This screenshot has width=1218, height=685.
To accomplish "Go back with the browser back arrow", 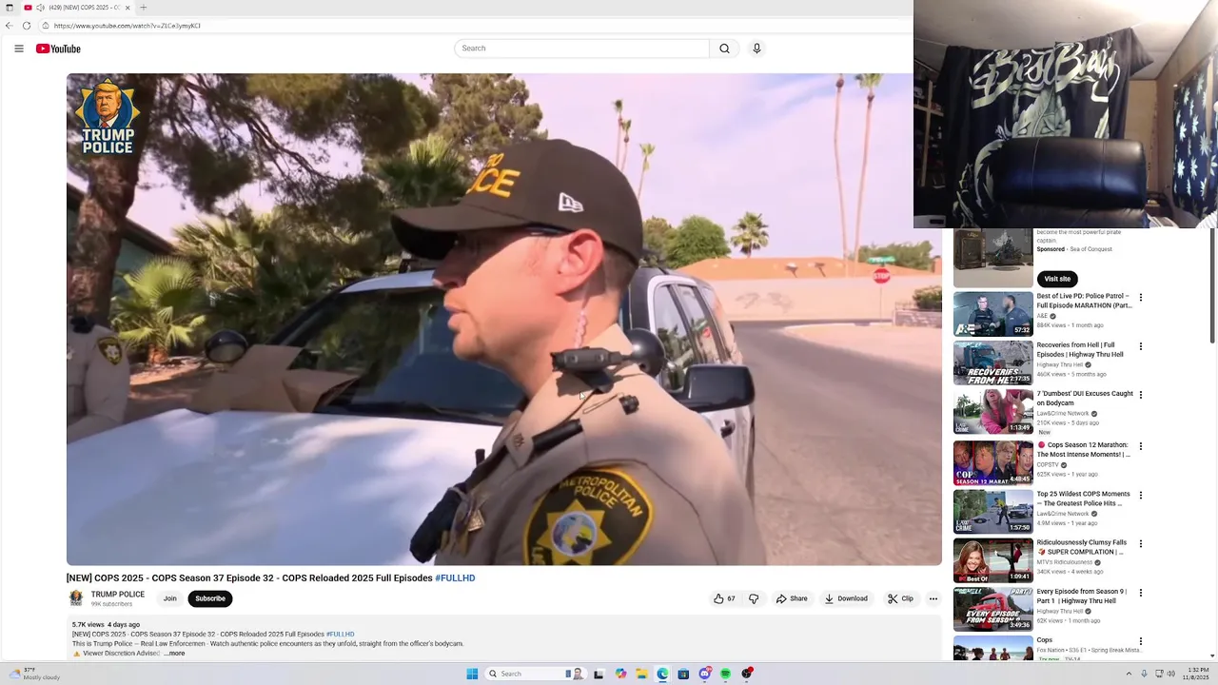I will coord(10,26).
